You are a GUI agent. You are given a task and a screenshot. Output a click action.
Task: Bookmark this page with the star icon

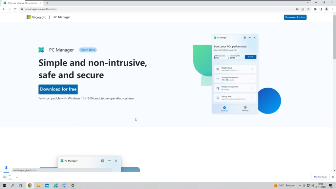coord(308,9)
